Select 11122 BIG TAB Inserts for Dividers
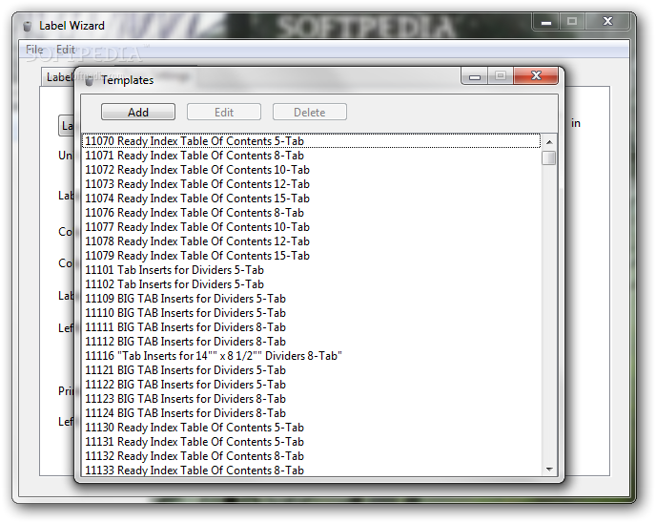The image size is (656, 523). [x=311, y=385]
